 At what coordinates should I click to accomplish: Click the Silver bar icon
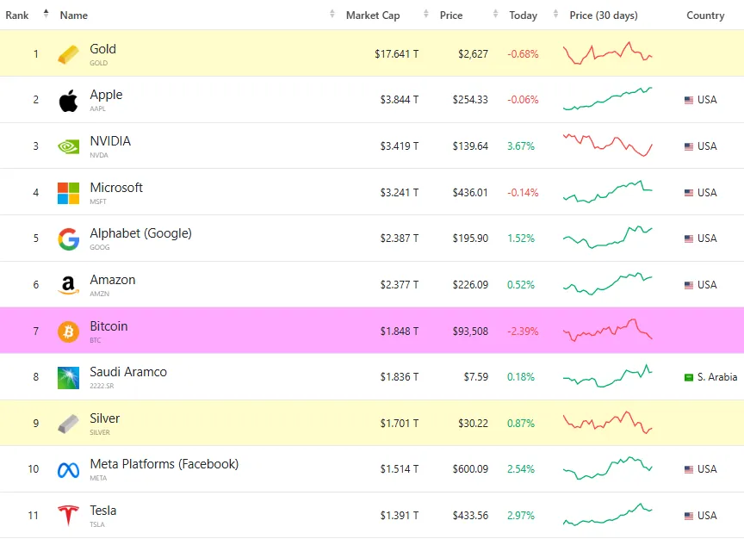68,424
